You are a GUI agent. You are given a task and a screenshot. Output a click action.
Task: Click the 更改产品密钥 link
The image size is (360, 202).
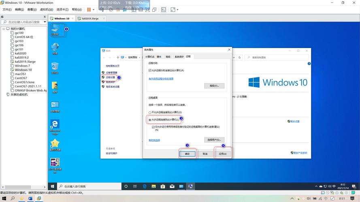pos(300,153)
